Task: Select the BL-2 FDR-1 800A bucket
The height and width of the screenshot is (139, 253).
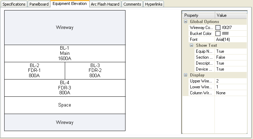Action: (35, 71)
